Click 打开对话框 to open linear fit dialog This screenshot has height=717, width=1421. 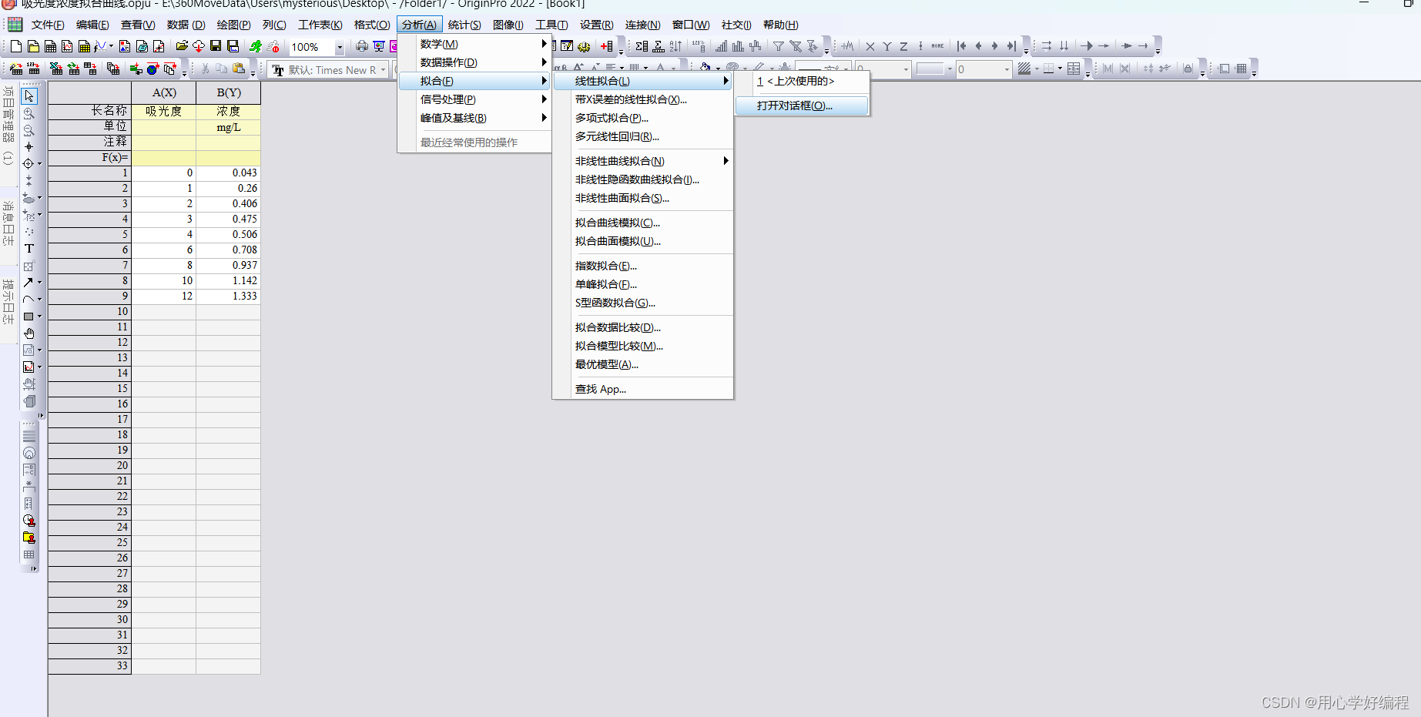802,106
